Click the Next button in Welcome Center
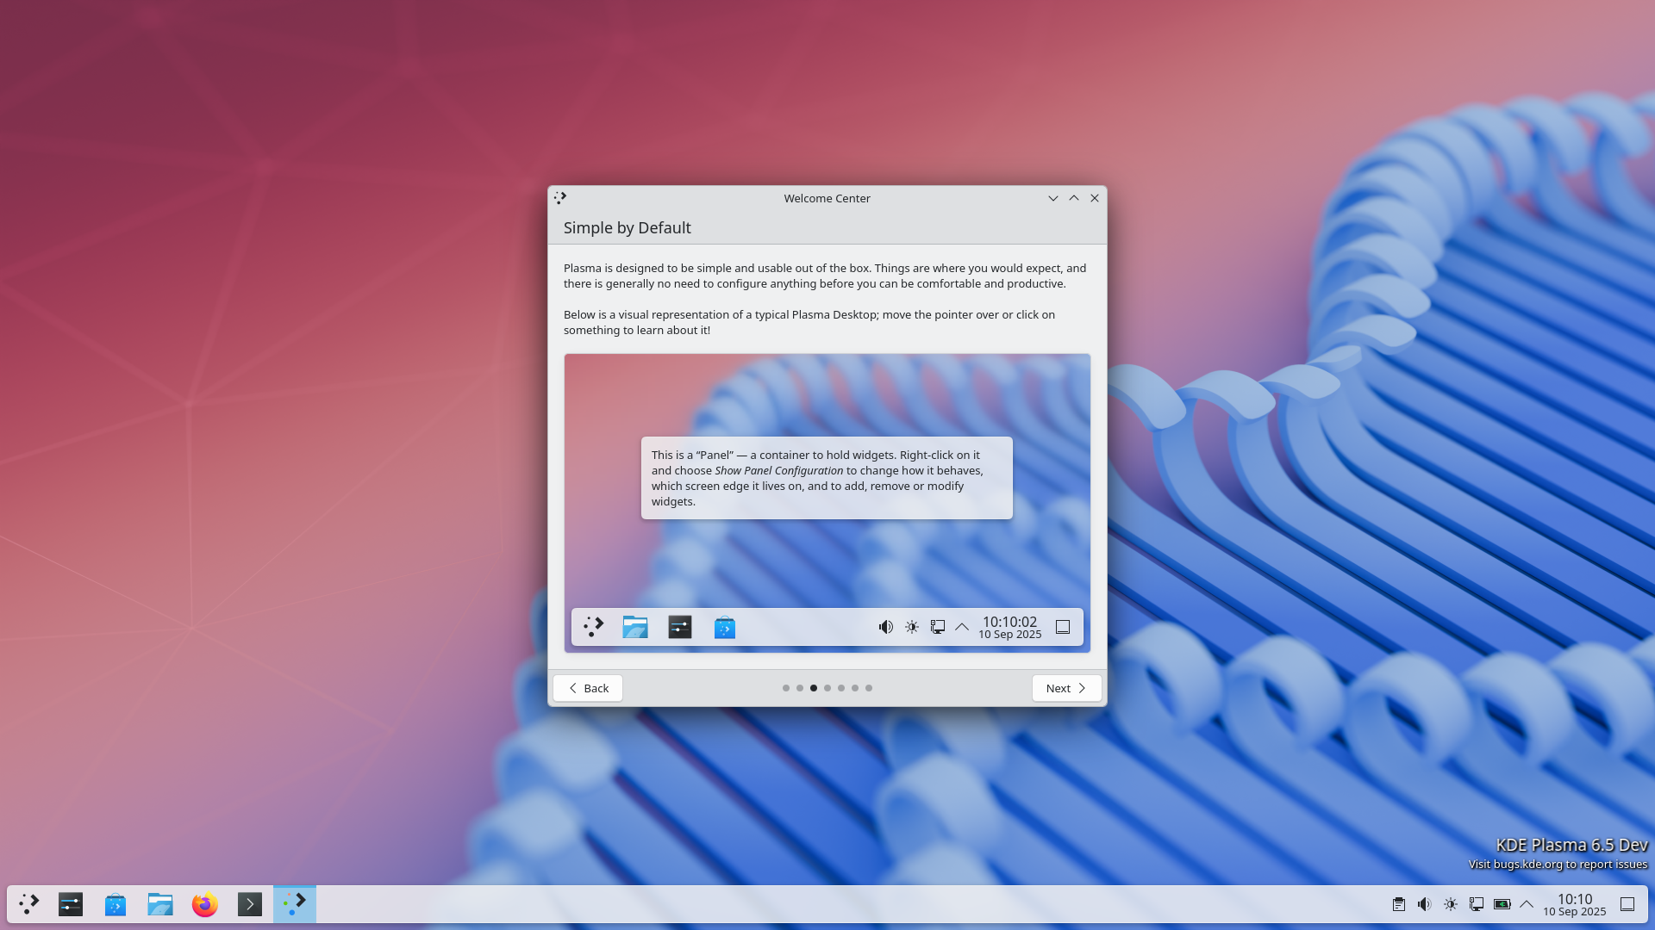The width and height of the screenshot is (1655, 930). 1066,688
